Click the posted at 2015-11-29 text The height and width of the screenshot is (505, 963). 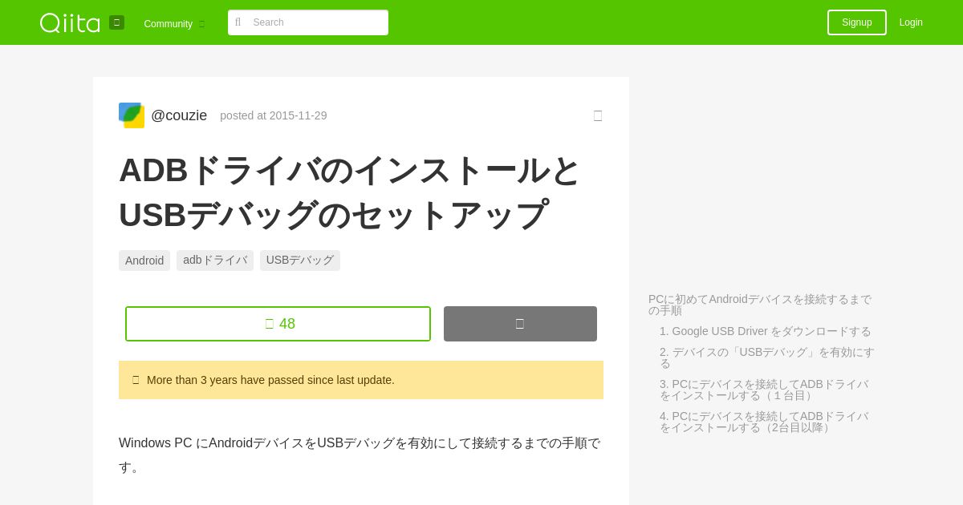[x=274, y=115]
